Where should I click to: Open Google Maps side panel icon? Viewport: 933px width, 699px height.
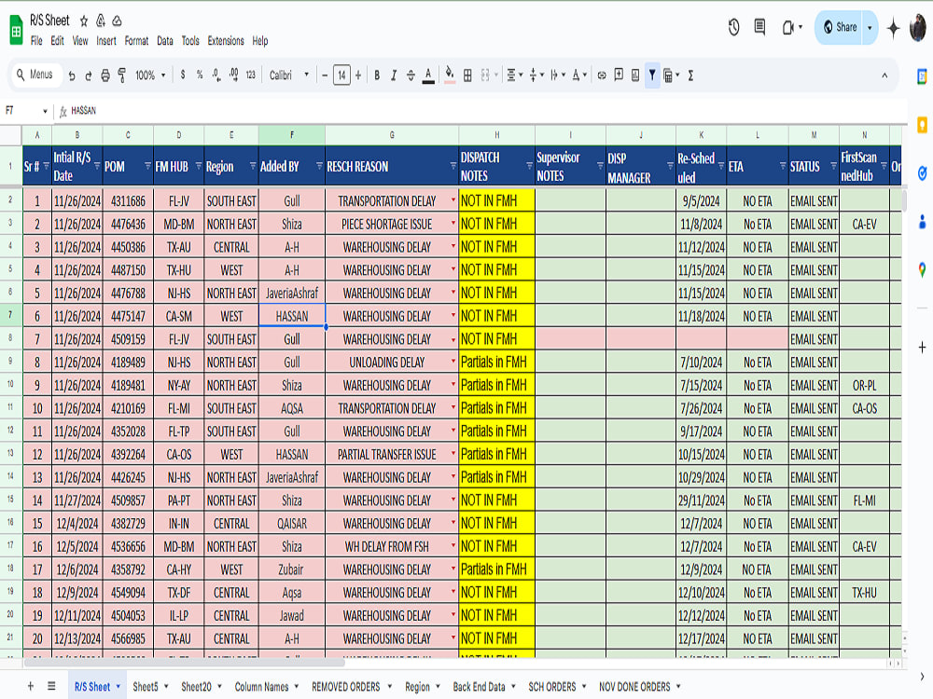pyautogui.click(x=922, y=270)
